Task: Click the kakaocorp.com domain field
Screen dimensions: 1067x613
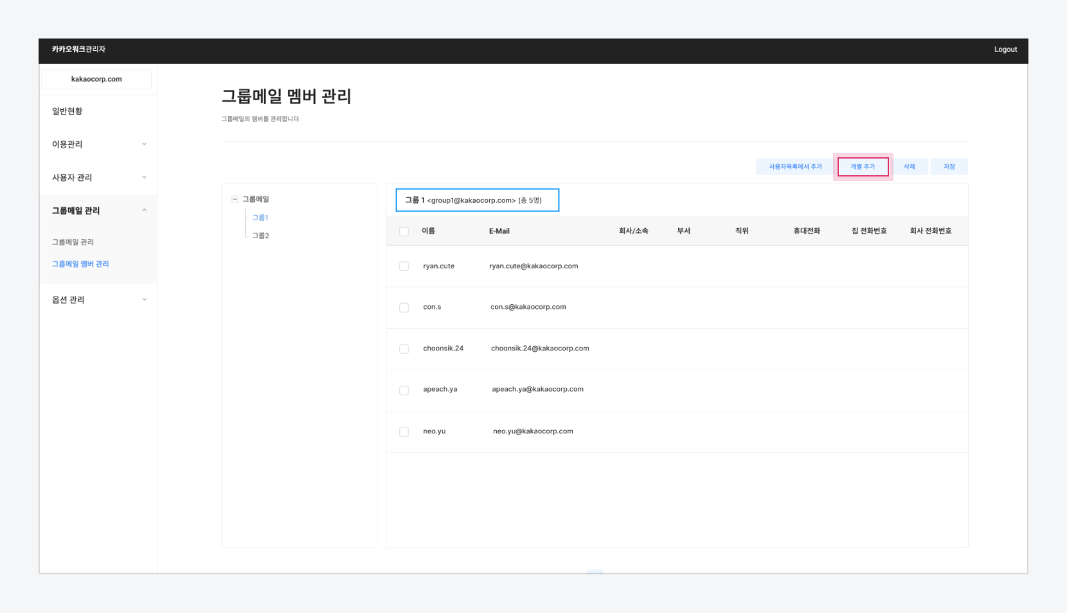Action: (96, 79)
